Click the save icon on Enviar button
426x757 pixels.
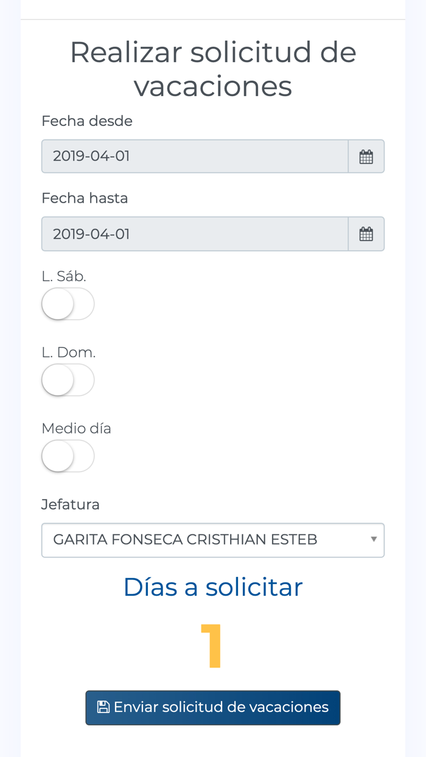[x=103, y=707]
